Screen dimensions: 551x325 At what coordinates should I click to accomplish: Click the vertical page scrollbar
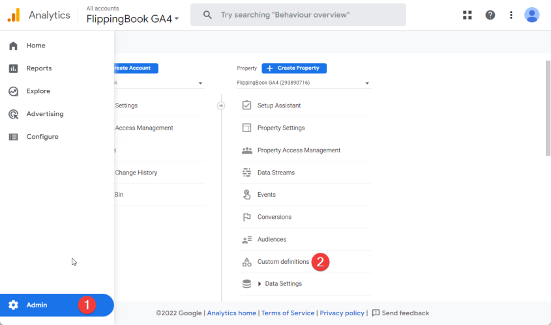(x=548, y=108)
